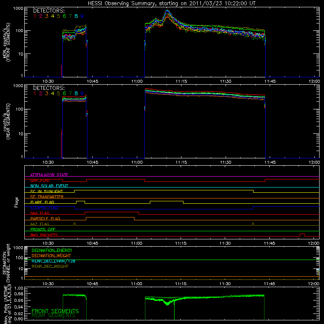Pick detector 1 in rear segments legend
Viewport: 324px width, 324px height.
click(35, 94)
